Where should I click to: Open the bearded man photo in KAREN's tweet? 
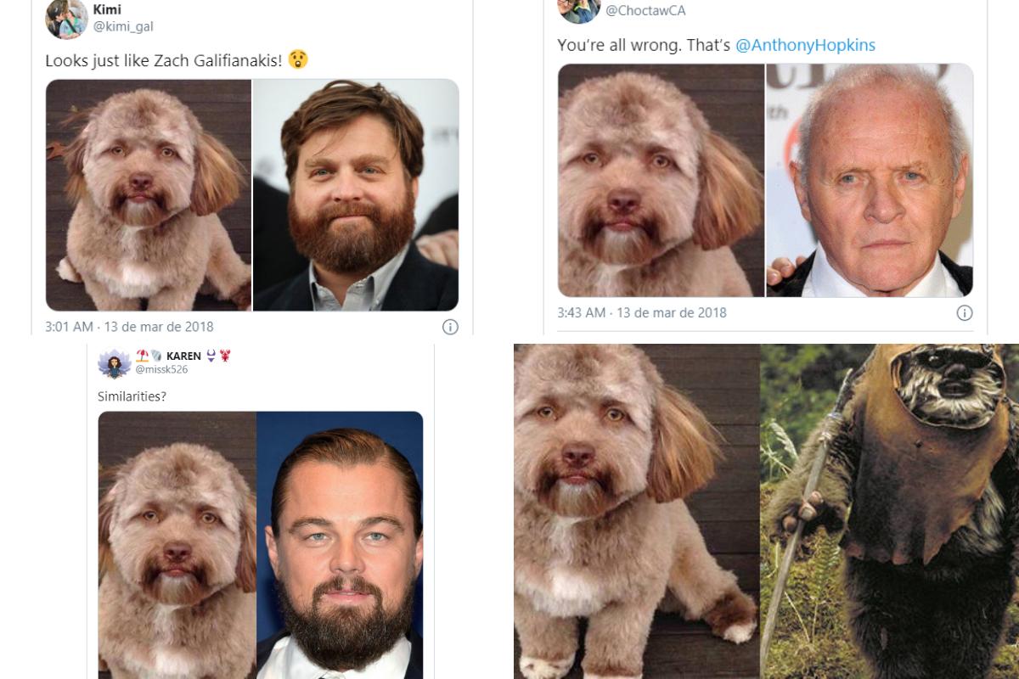pyautogui.click(x=340, y=543)
